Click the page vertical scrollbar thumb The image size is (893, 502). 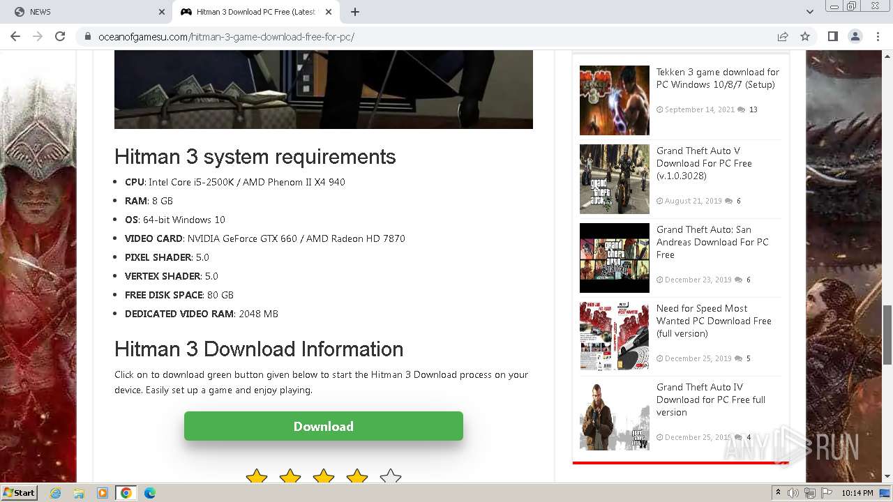click(887, 335)
